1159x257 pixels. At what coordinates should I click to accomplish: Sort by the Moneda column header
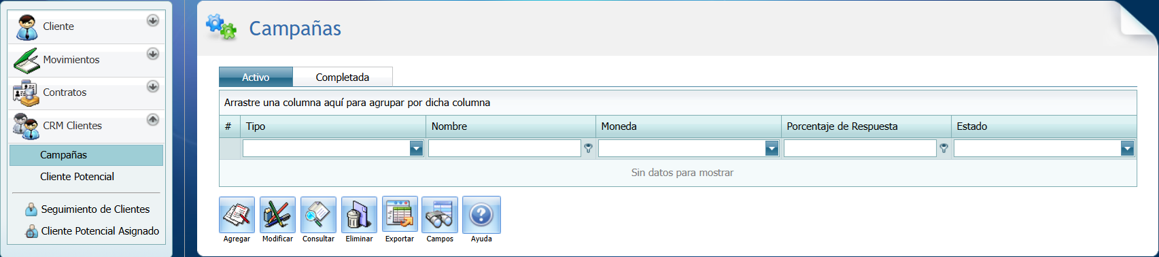click(689, 126)
